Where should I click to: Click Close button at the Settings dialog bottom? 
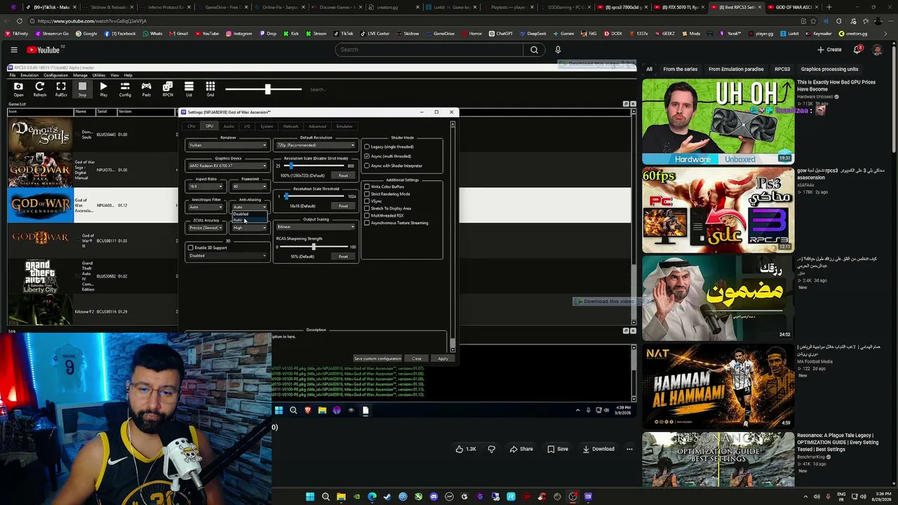click(x=417, y=358)
